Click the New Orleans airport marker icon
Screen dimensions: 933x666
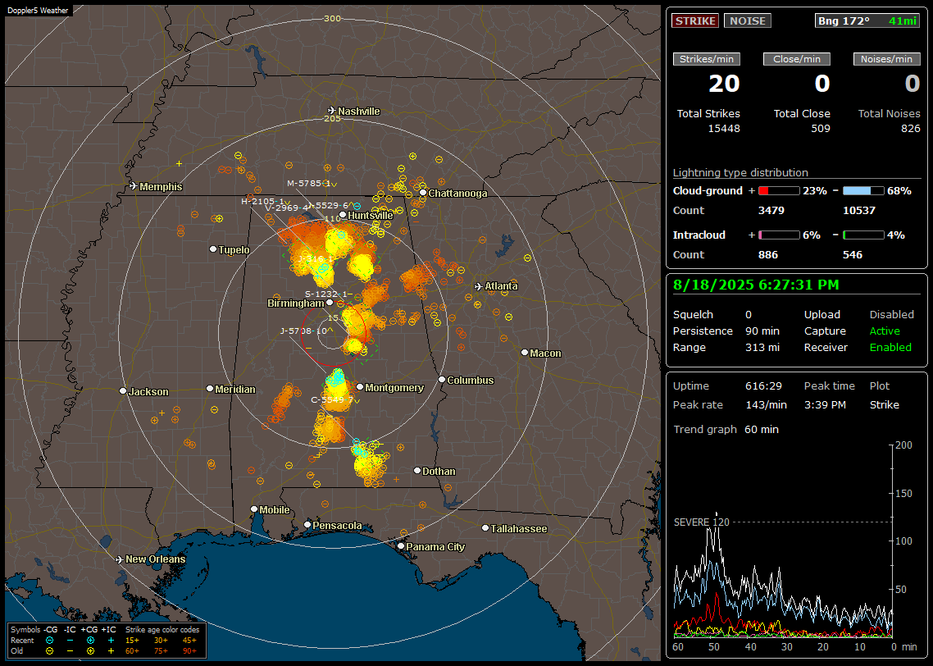119,559
